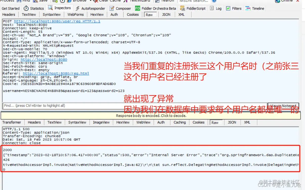Click the 'tiveMethodAccessorImpl.invoke' stack trace line
The image size is (305, 190).
pos(151,165)
